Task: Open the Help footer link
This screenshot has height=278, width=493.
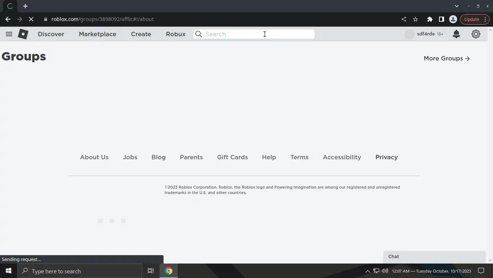Action: click(269, 157)
